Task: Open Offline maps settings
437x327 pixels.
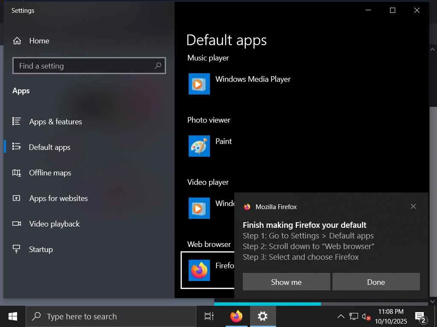Action: pos(50,173)
